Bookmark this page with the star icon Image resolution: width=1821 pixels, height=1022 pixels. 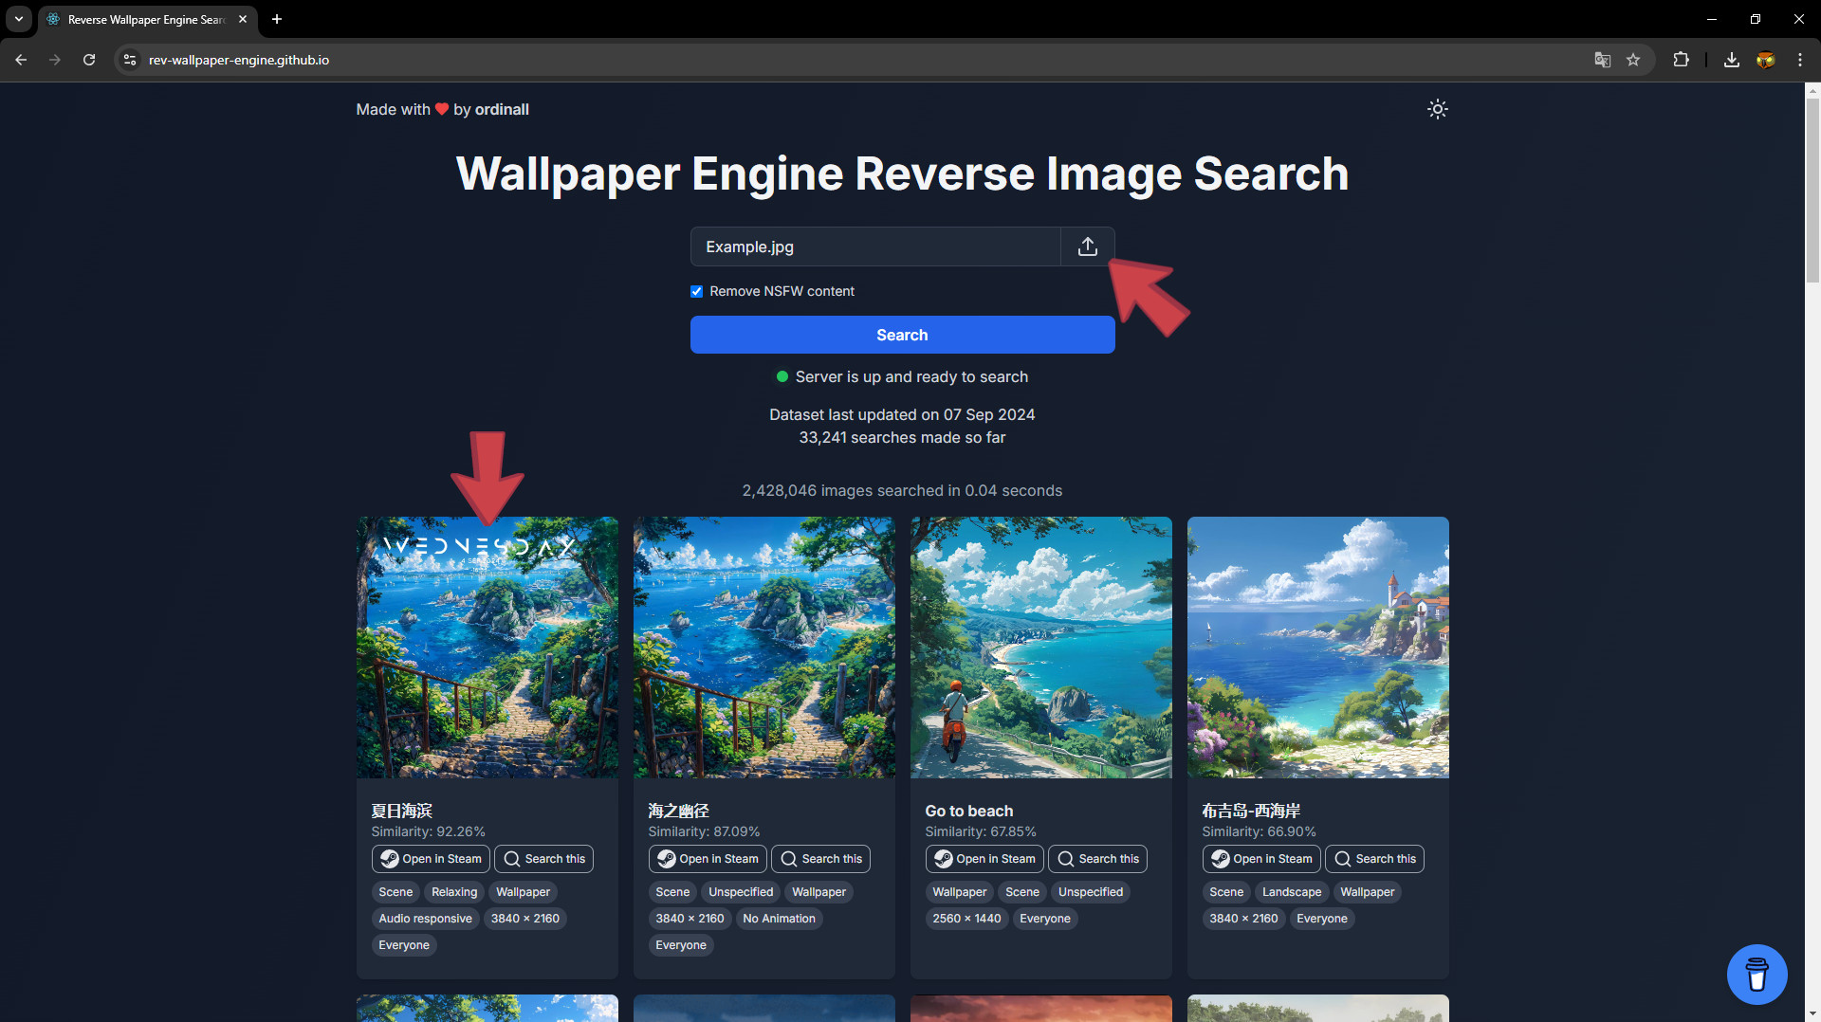[1633, 60]
